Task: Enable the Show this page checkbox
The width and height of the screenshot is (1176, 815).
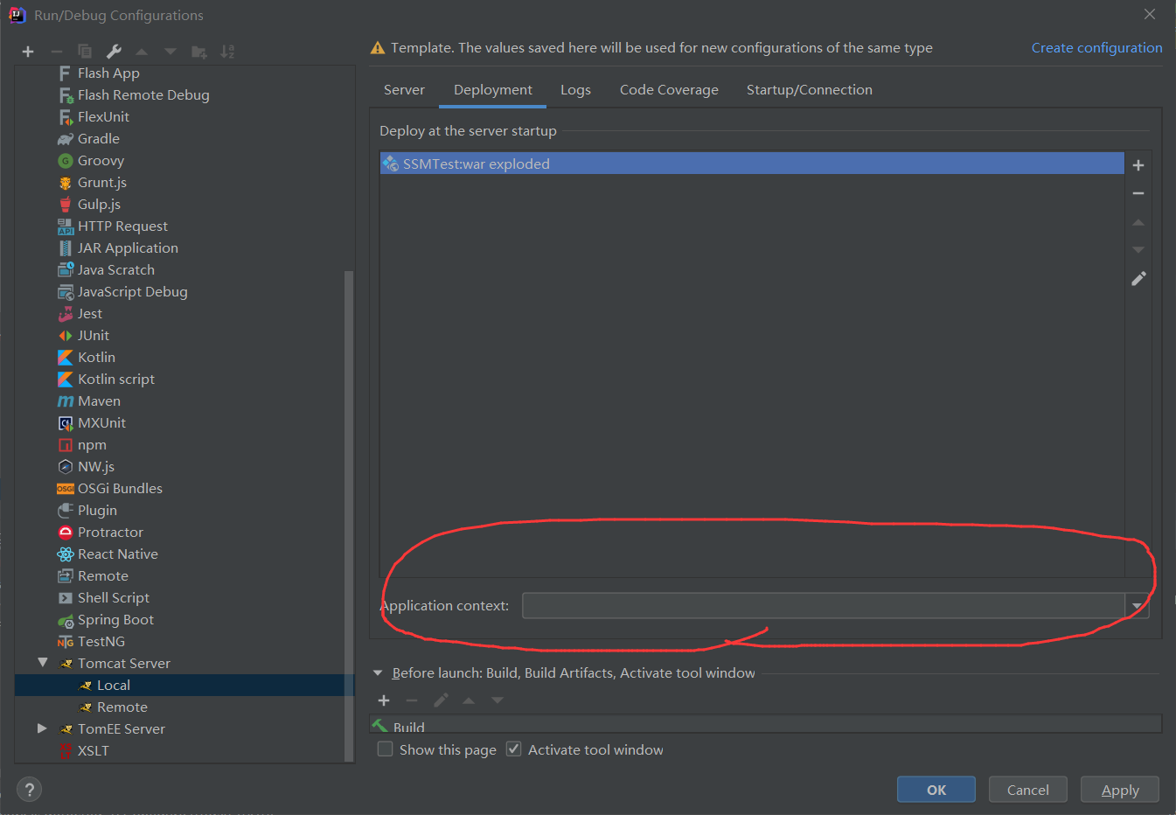Action: 385,749
